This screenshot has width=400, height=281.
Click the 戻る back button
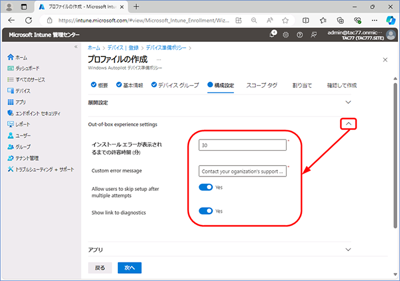click(100, 268)
